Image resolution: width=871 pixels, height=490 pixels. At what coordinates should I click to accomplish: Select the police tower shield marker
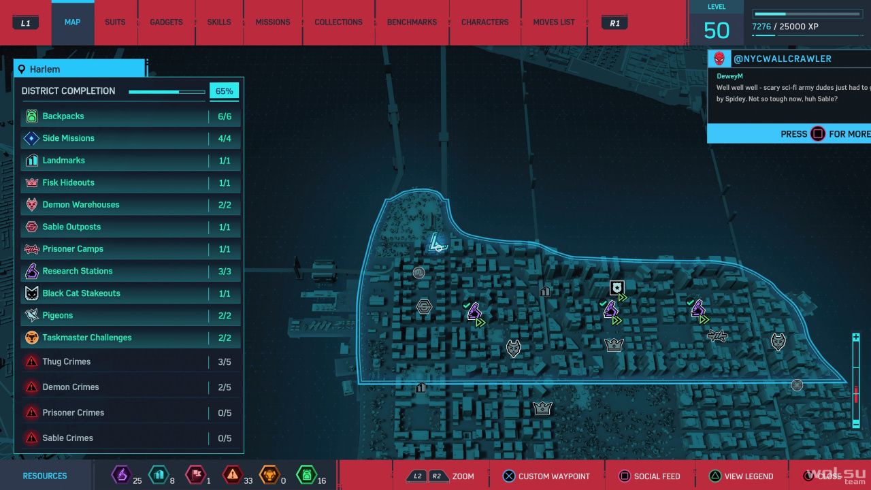617,289
